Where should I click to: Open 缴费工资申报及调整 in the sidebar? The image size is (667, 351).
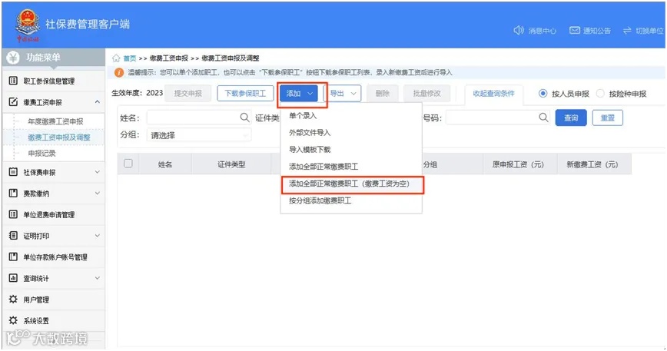point(59,137)
